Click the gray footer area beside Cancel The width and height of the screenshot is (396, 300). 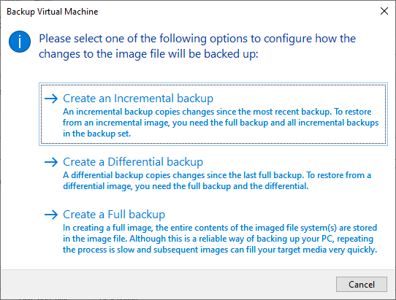pyautogui.click(x=167, y=285)
